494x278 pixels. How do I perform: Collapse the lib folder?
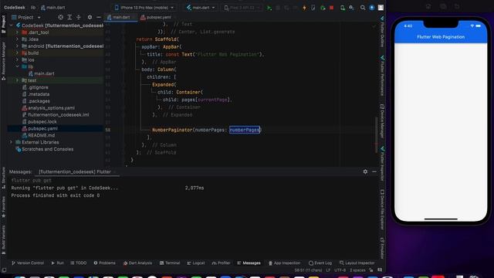17,67
